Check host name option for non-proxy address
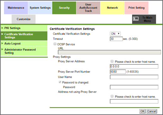Viewport: 163px width, 115px height. pyautogui.click(x=112, y=96)
